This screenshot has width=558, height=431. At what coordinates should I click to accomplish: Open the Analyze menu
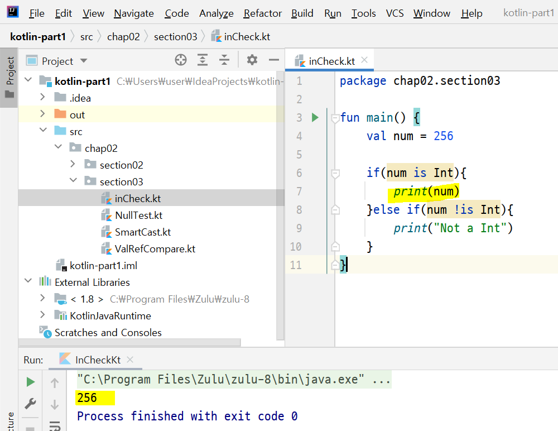[217, 13]
